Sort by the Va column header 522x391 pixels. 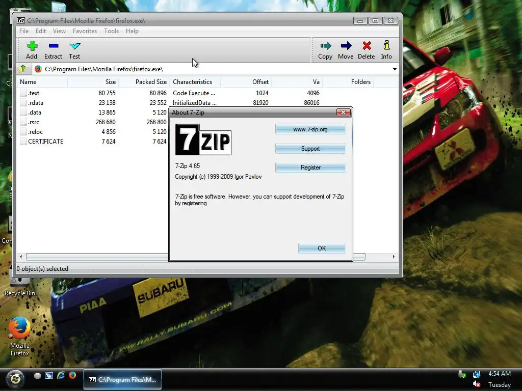pyautogui.click(x=297, y=82)
